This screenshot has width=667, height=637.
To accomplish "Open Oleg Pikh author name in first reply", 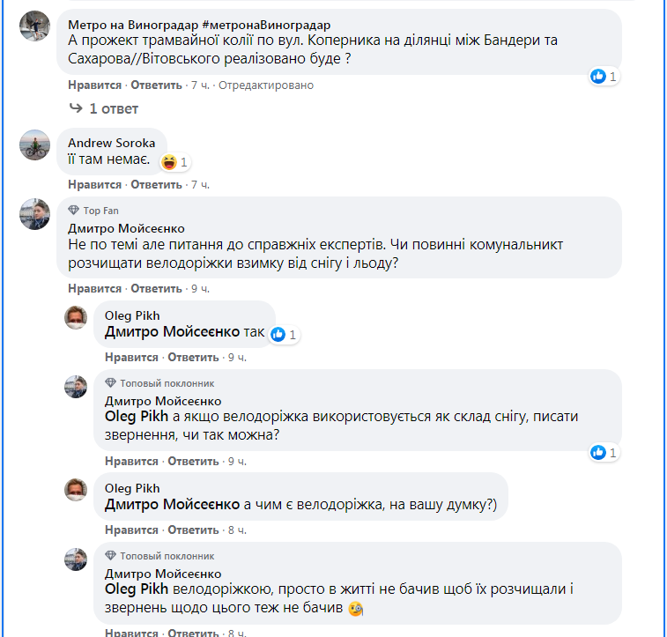I will point(130,315).
